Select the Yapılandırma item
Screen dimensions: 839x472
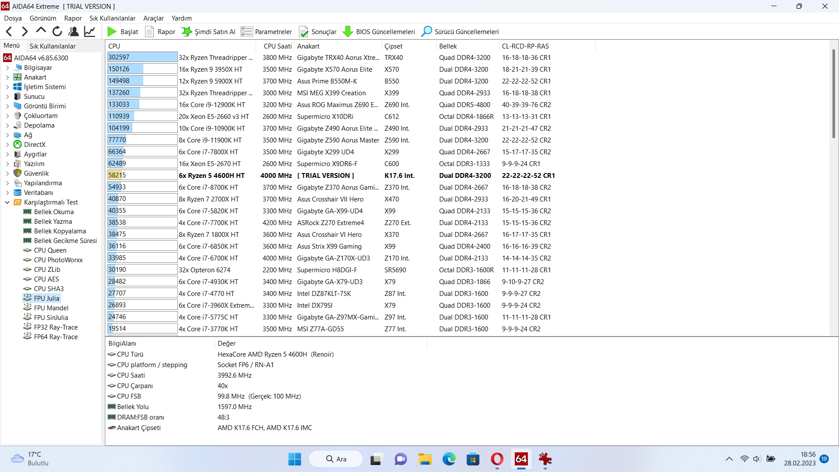point(38,183)
